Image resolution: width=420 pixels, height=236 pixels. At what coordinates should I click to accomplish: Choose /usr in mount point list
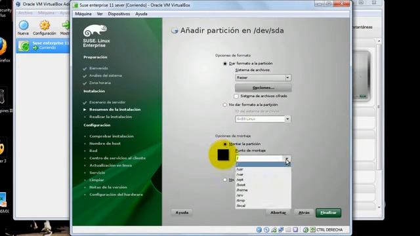click(263, 169)
